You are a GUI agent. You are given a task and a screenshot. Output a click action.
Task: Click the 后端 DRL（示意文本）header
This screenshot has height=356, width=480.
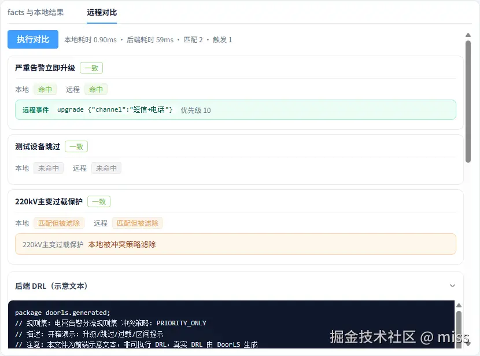pos(51,286)
